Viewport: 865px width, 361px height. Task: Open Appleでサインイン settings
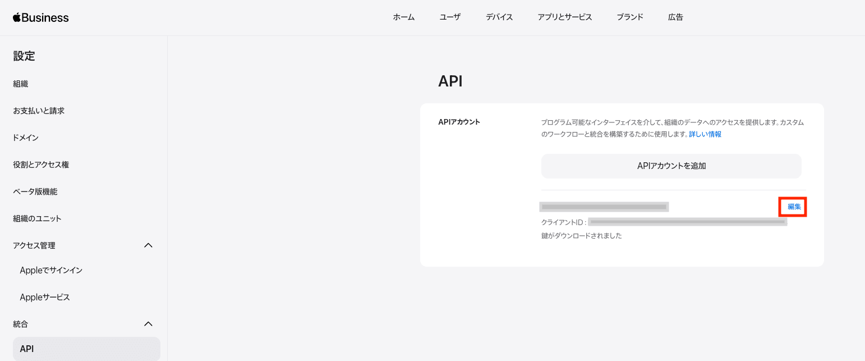click(51, 270)
